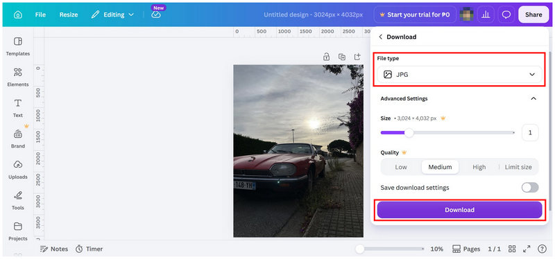The height and width of the screenshot is (259, 555).
Task: Select Low quality
Action: tap(401, 167)
